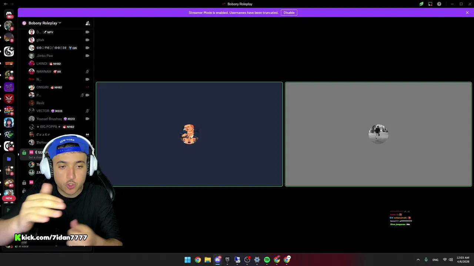Open the Discord help question mark
The height and width of the screenshot is (266, 474).
coord(439,4)
